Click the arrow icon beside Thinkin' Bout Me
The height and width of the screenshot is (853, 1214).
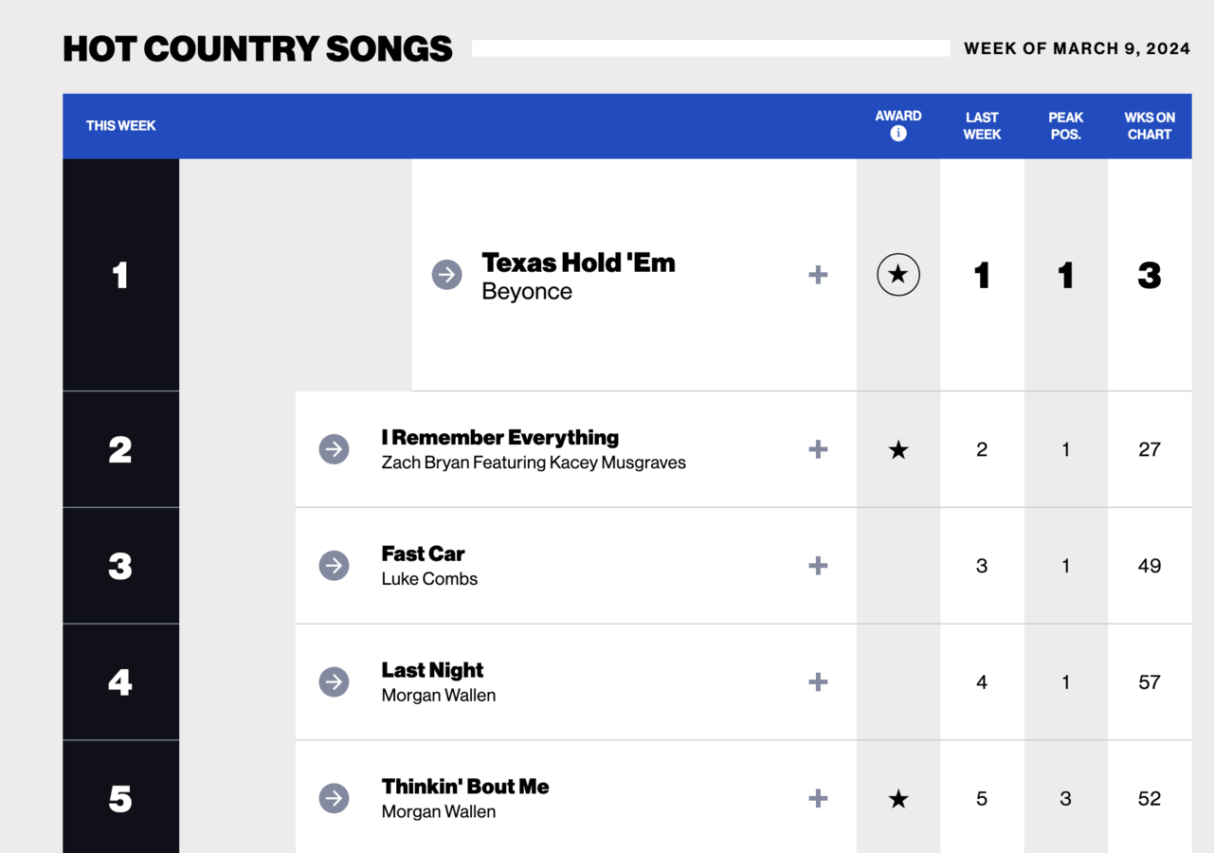pos(334,798)
